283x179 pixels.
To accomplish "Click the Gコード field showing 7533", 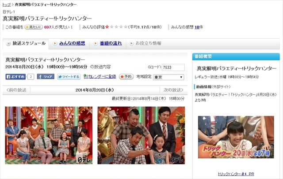I will [x=173, y=67].
